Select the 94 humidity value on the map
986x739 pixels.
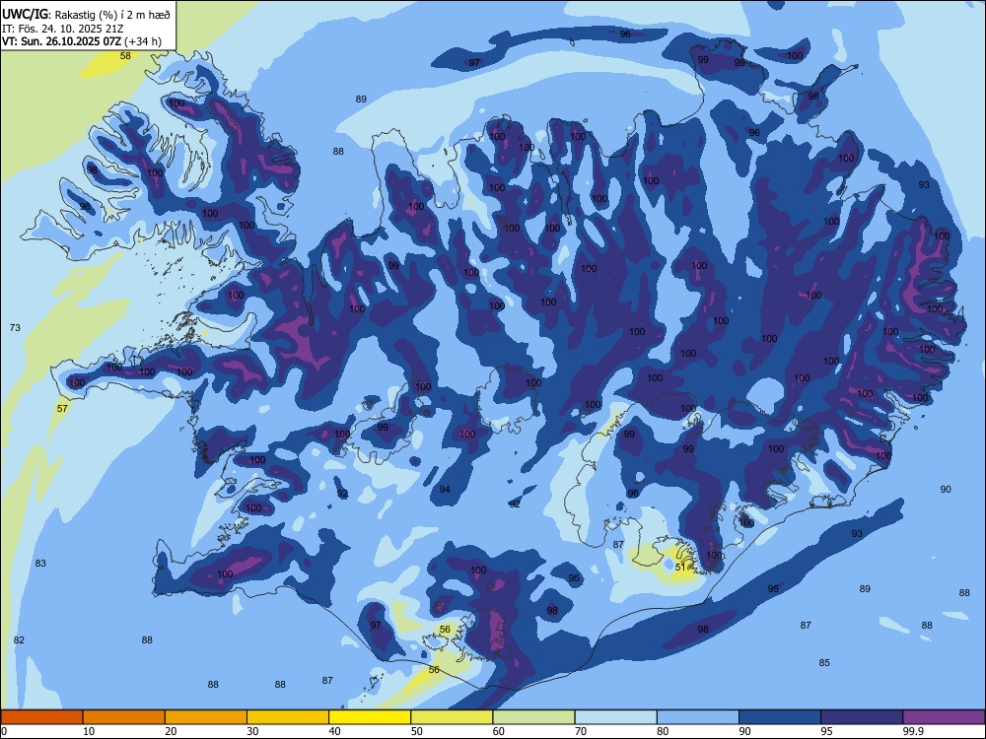pyautogui.click(x=445, y=489)
